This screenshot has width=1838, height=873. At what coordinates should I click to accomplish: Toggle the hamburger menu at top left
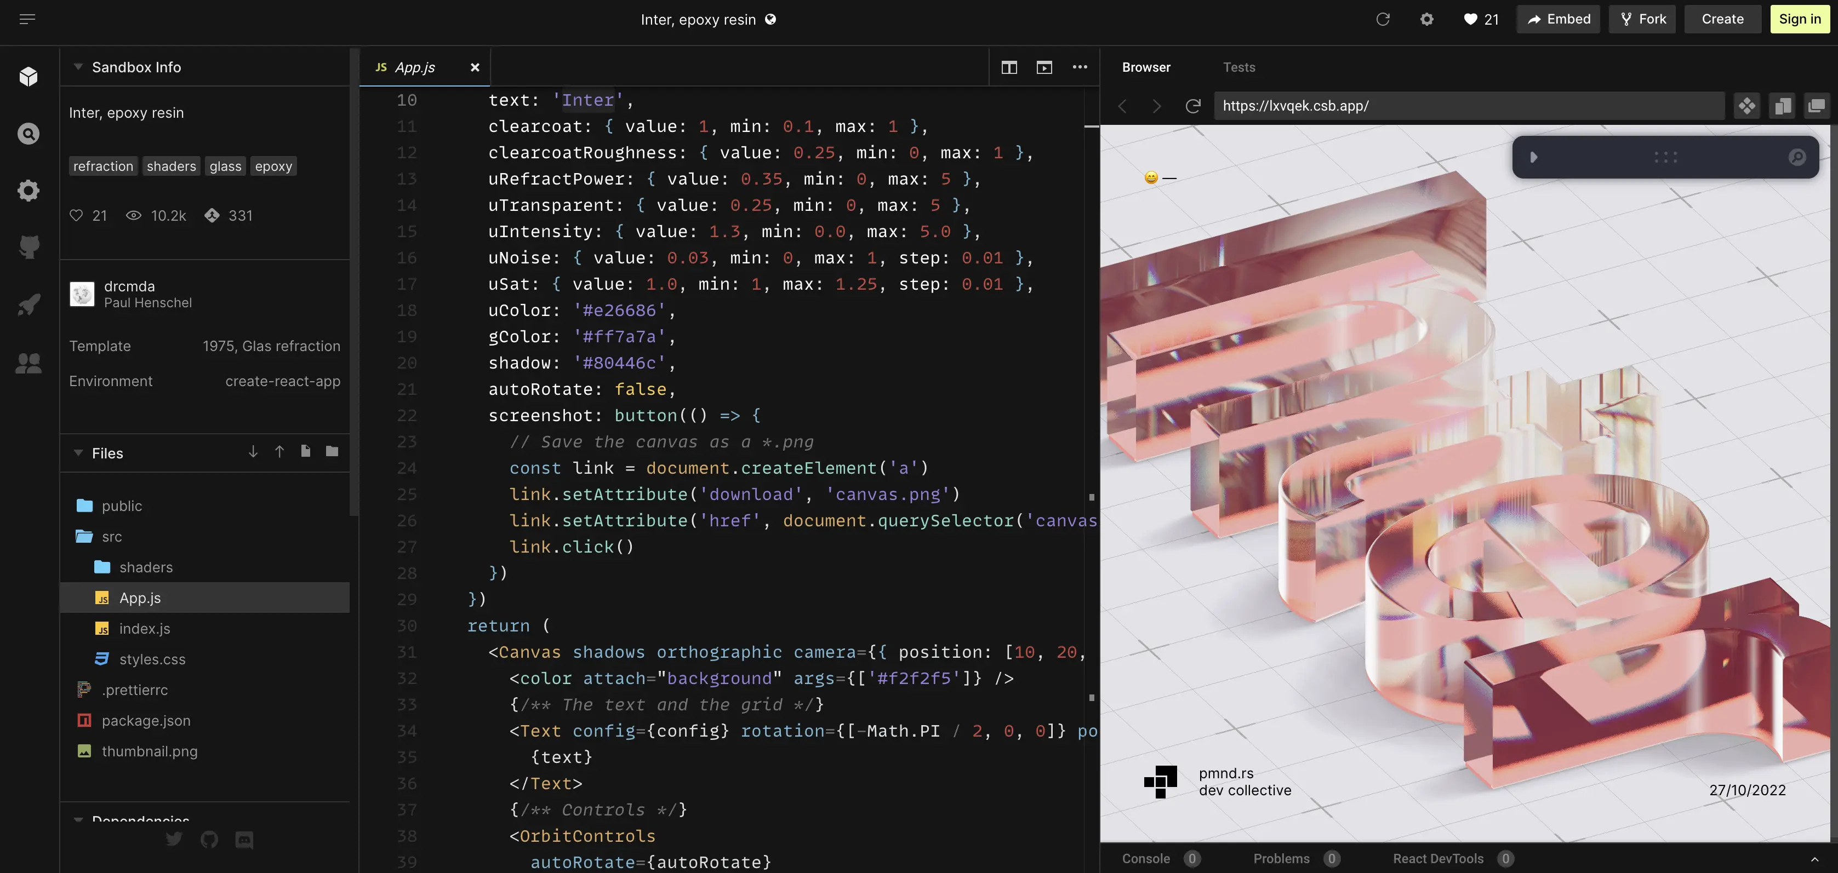pyautogui.click(x=27, y=19)
